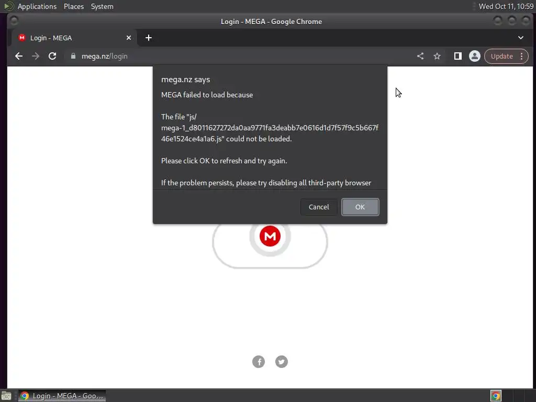Screen dimensions: 536x402
Task: Go back to the previous page
Action: 19,56
